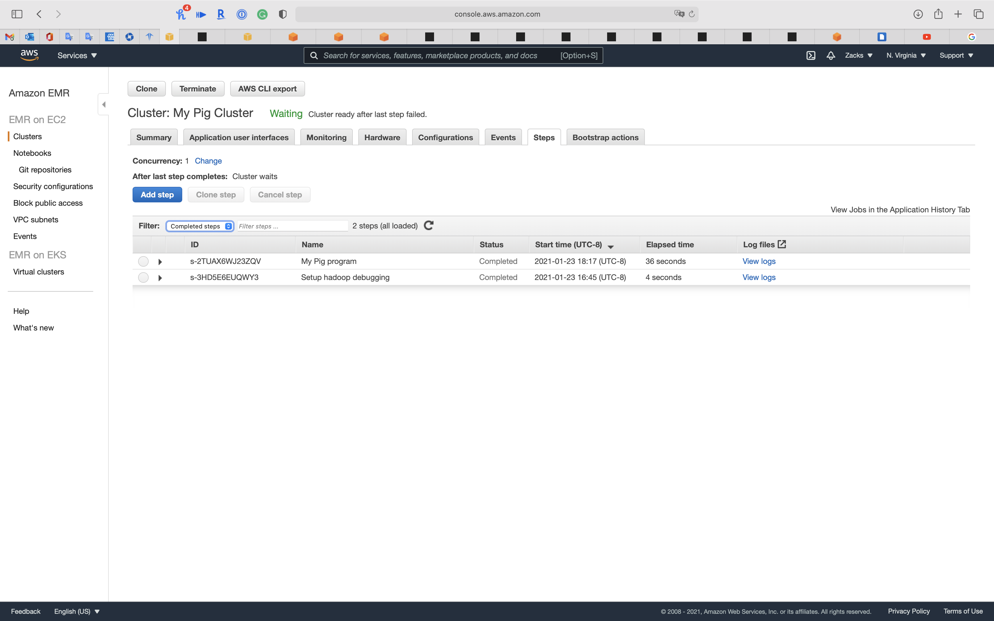
Task: Open the CloudShell terminal icon
Action: click(x=810, y=55)
